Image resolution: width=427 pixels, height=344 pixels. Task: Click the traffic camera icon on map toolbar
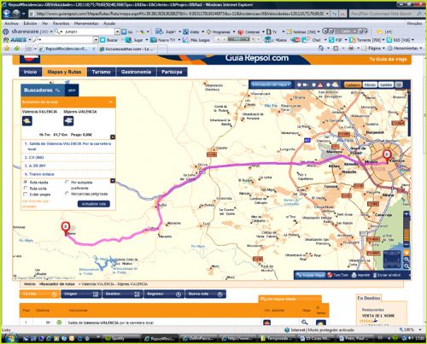306,85
